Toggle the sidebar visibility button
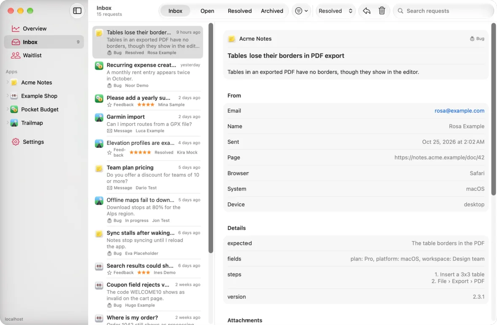Screen dimensions: 497x325 click(x=77, y=11)
